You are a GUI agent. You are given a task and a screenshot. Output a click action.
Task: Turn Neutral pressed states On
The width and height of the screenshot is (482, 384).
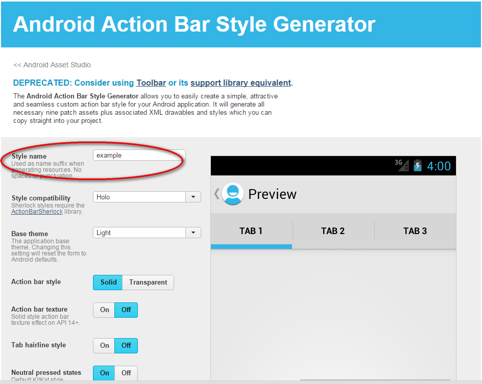coord(104,373)
